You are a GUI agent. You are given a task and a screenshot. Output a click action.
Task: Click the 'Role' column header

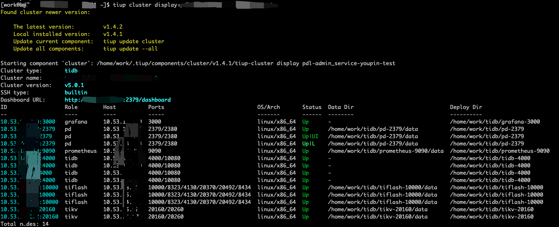pyautogui.click(x=71, y=107)
